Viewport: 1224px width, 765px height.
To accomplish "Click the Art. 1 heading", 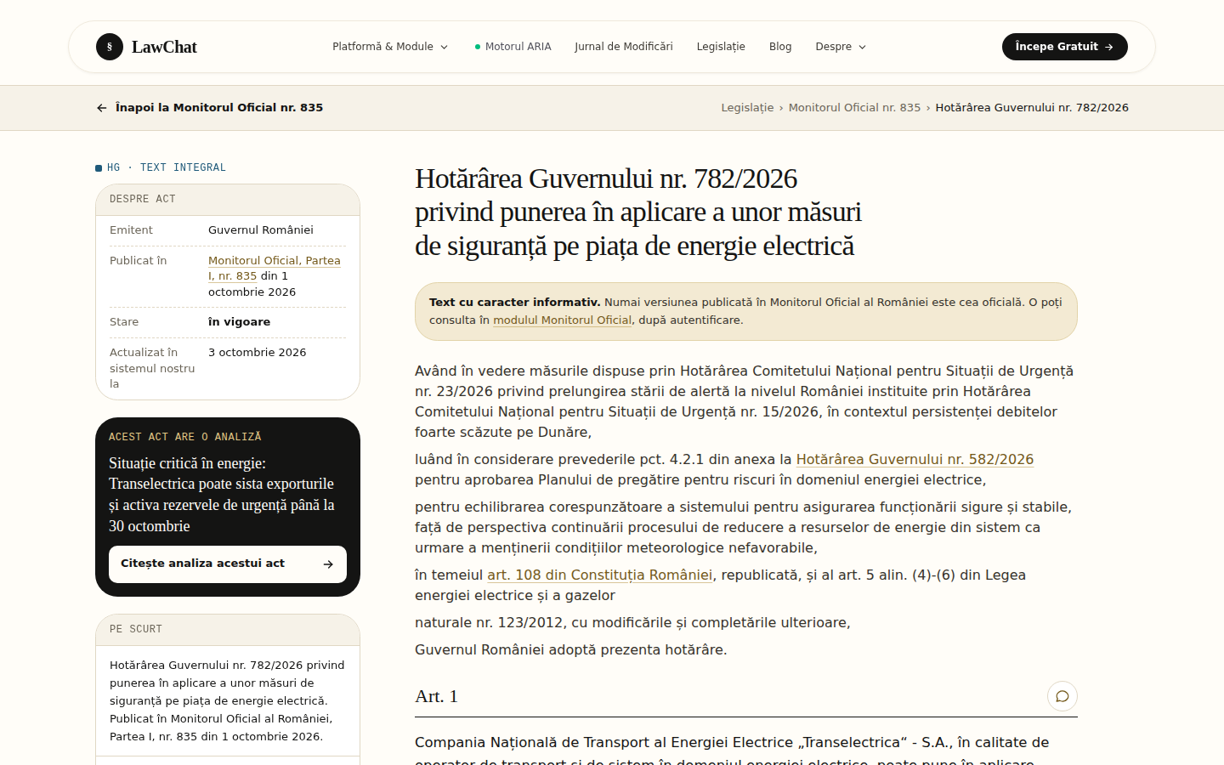I will pyautogui.click(x=436, y=696).
